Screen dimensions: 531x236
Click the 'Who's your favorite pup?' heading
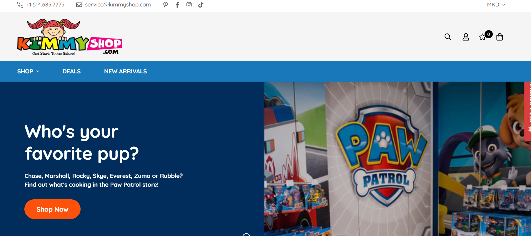(81, 143)
